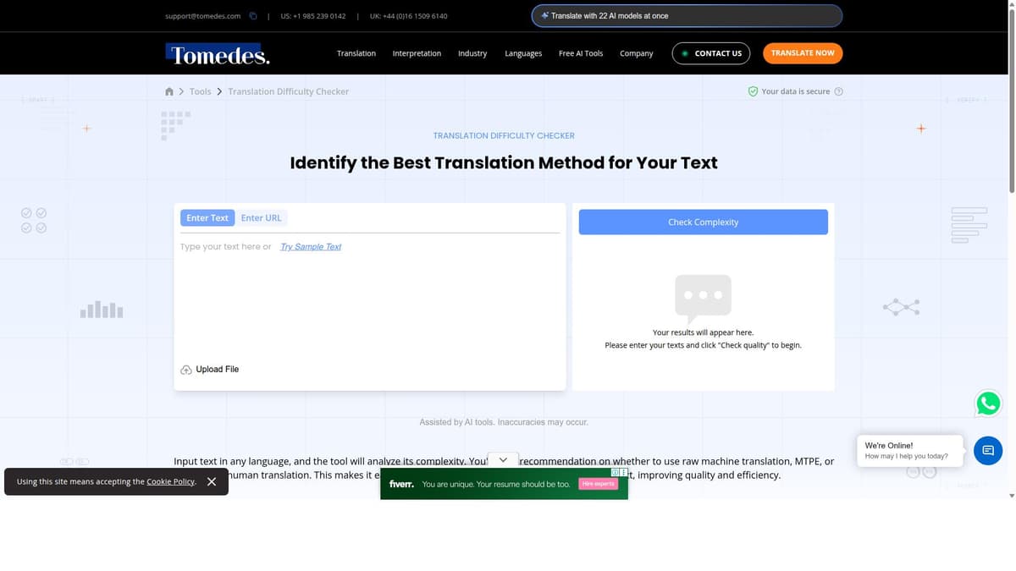Click the sparkle icon in the AI models banner
This screenshot has width=1016, height=571.
(544, 15)
